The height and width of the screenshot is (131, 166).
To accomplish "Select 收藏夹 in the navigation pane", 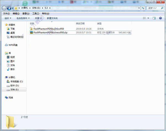I will [x=12, y=25].
